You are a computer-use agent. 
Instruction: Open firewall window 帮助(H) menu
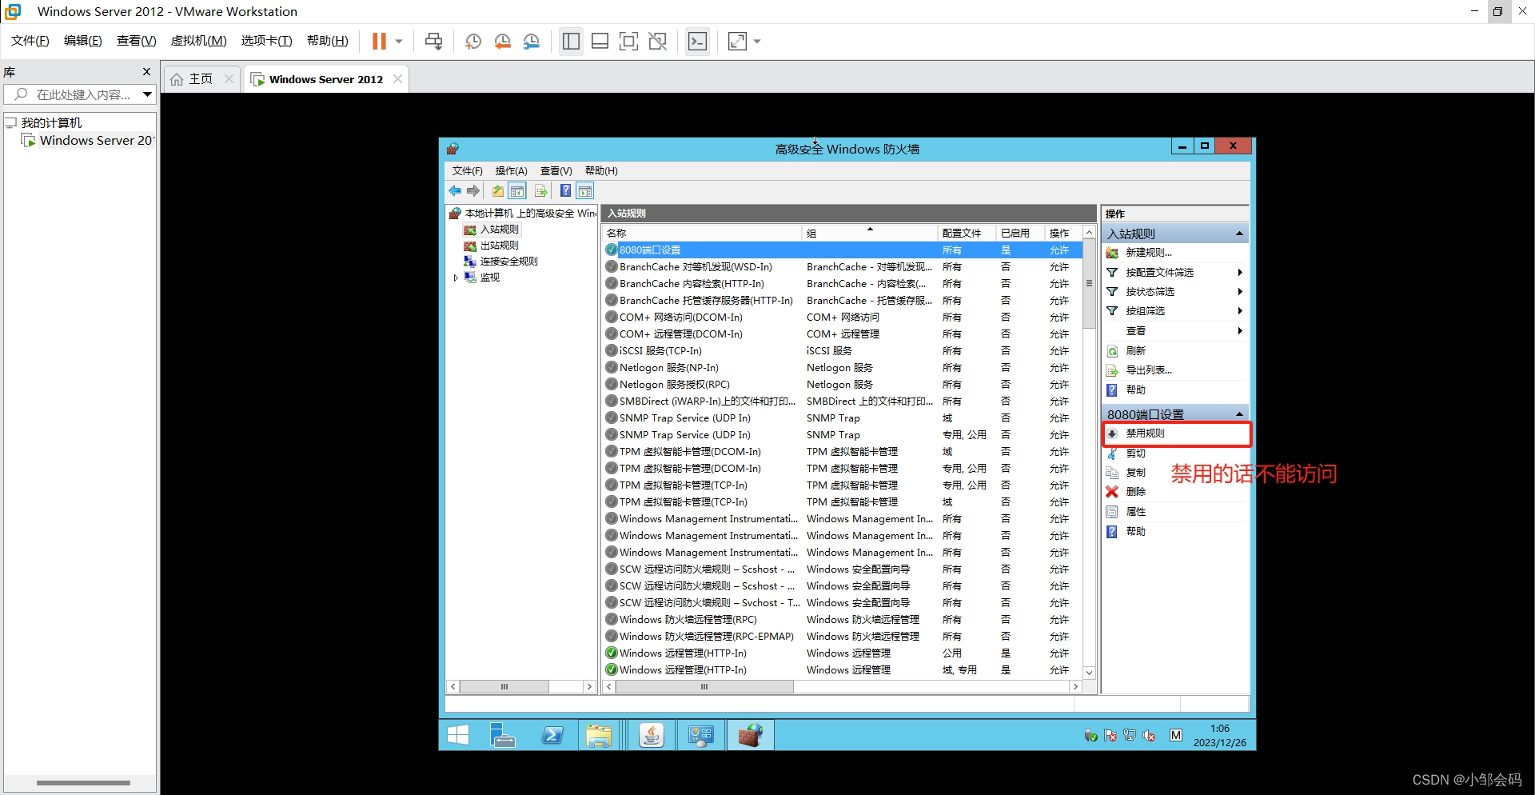pos(601,170)
